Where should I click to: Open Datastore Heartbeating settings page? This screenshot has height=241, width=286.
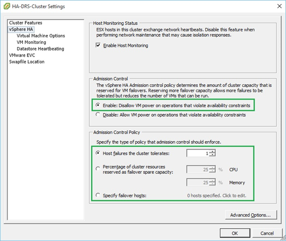(40, 49)
